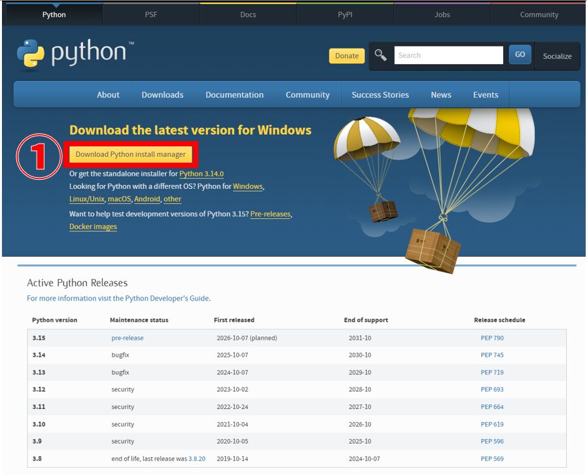Click the search magnifying glass icon
The image size is (587, 475).
tap(380, 55)
